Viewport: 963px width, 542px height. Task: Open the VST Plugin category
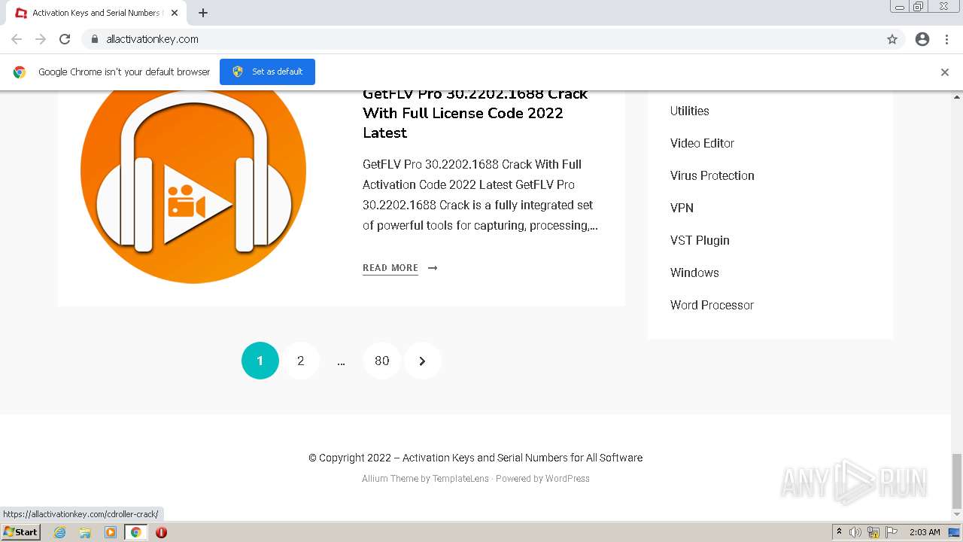(x=700, y=240)
